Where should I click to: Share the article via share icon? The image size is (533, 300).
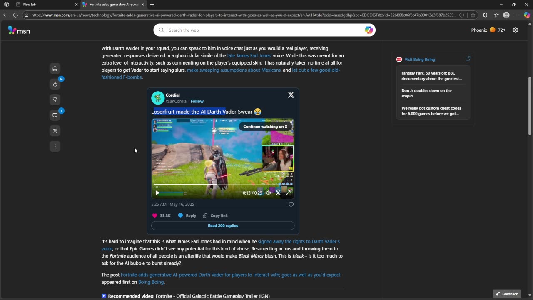coord(55,131)
